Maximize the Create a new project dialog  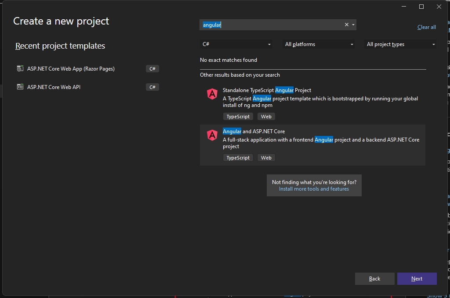pyautogui.click(x=421, y=7)
